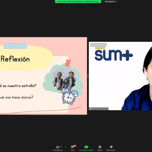
Task: Click the green Compartir pantalla icon
Action: coord(86,147)
